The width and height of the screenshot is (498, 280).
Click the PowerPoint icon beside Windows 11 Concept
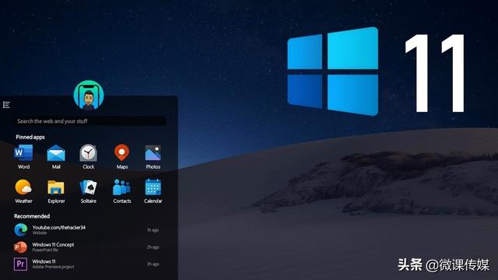pyautogui.click(x=20, y=247)
